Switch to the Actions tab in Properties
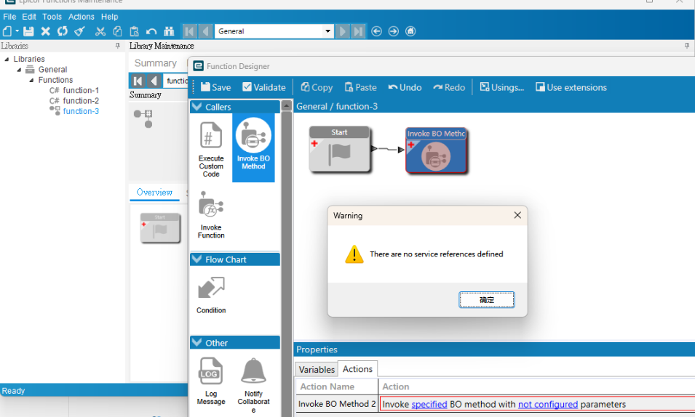 tap(357, 369)
